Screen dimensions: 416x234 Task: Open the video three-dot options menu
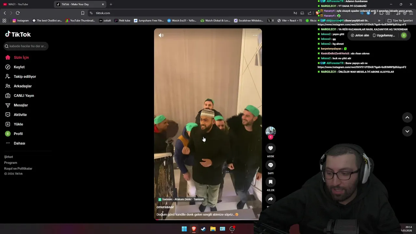[255, 35]
